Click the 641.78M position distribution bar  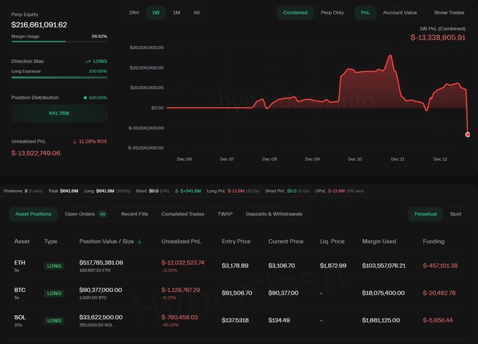point(59,113)
